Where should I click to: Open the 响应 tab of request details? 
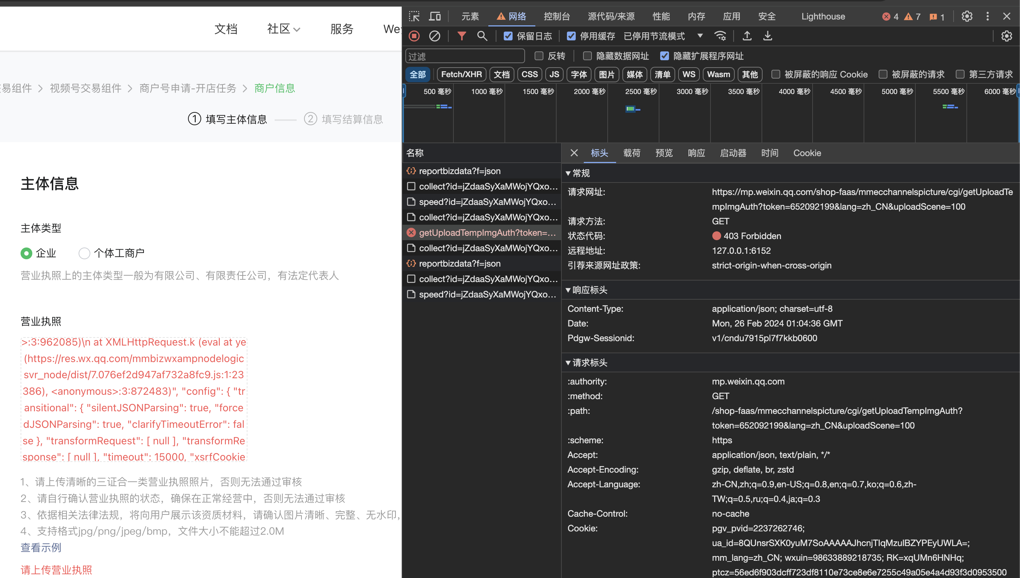point(696,153)
